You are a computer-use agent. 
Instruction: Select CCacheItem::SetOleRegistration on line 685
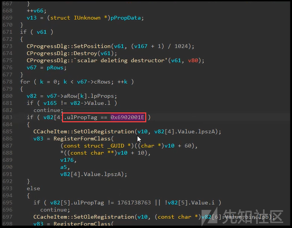click(x=84, y=132)
